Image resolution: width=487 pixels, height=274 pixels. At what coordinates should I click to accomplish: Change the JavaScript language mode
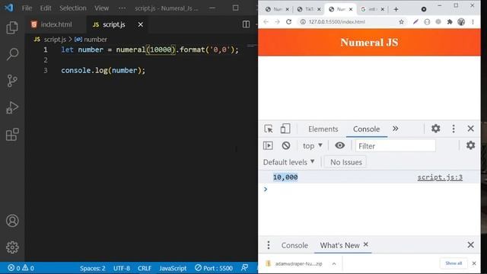[x=173, y=268]
